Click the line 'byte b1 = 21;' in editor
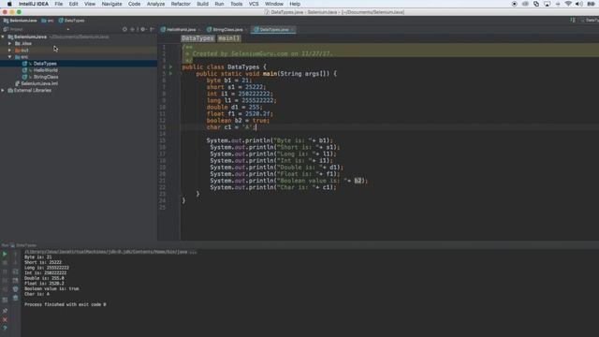Screen dimensions: 599x337 (x=228, y=81)
